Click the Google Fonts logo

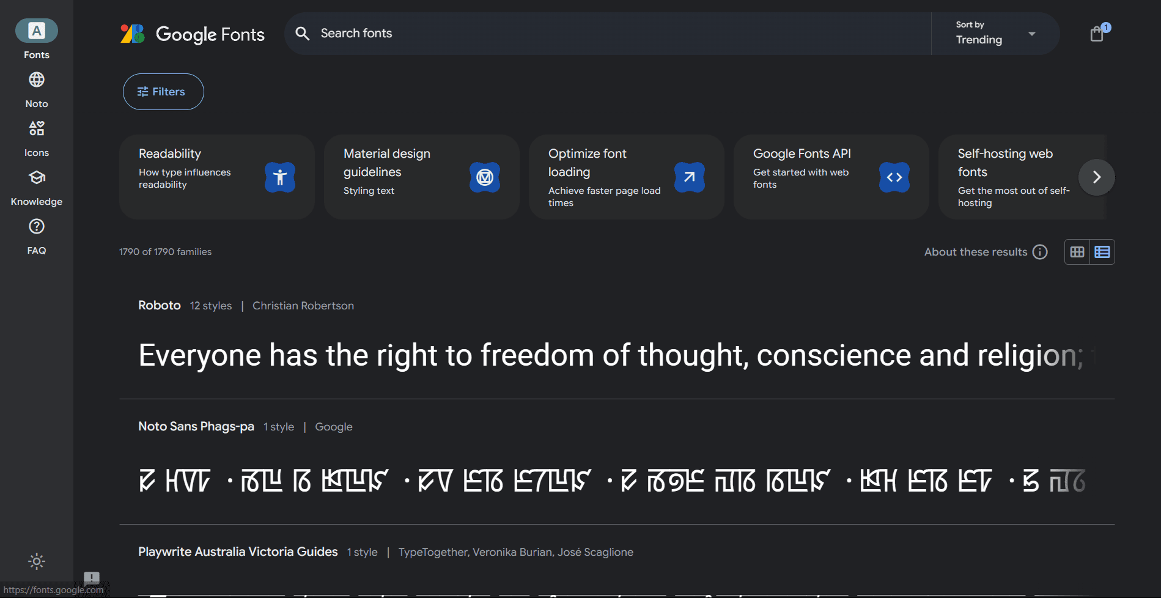(x=191, y=34)
